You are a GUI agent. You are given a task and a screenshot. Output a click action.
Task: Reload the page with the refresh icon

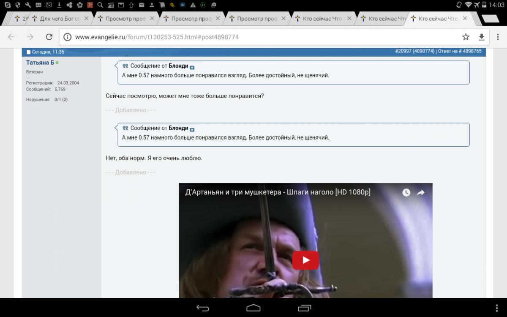coord(49,37)
